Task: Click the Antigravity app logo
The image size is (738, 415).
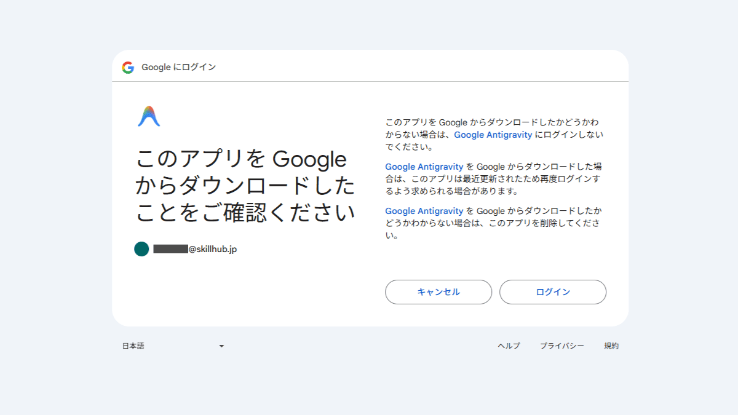Action: [149, 116]
